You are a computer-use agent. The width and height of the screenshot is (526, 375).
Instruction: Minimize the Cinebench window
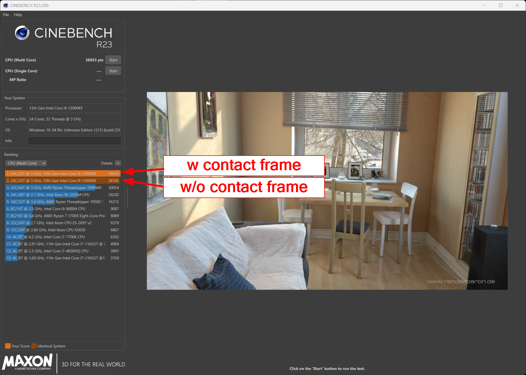pos(484,5)
